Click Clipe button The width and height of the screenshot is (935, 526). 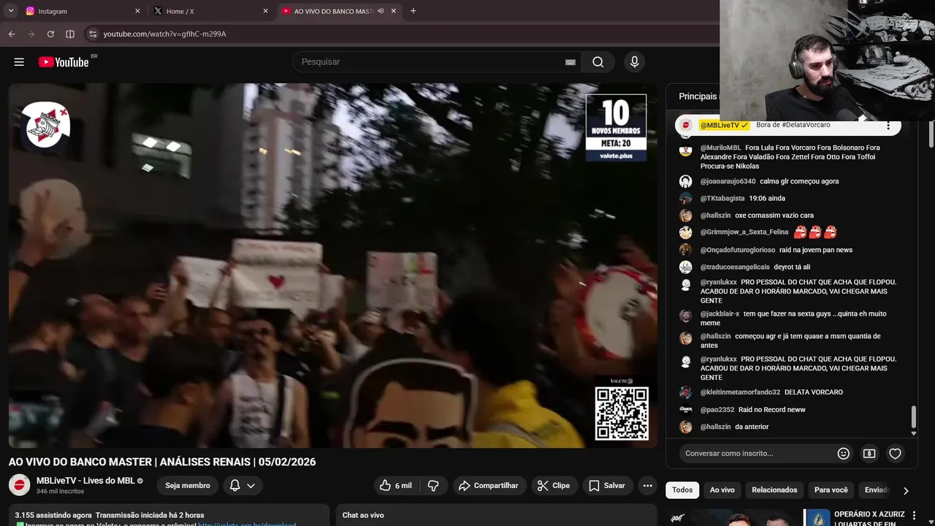pos(554,486)
